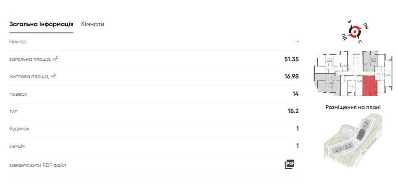Select the Загальна Інформація tab

coord(41,24)
